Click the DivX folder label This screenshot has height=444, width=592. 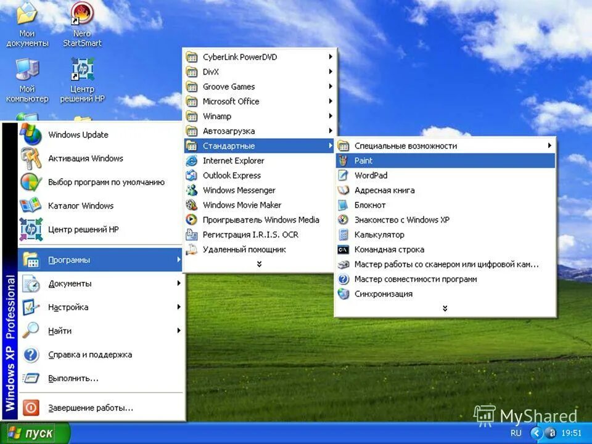tap(211, 72)
